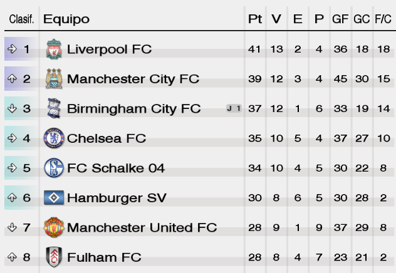
Task: Click the Hamburger SV logo
Action: tap(54, 198)
